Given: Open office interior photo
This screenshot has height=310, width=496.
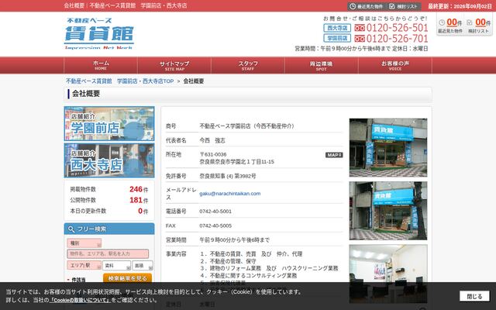Looking at the screenshot, I should (388, 274).
